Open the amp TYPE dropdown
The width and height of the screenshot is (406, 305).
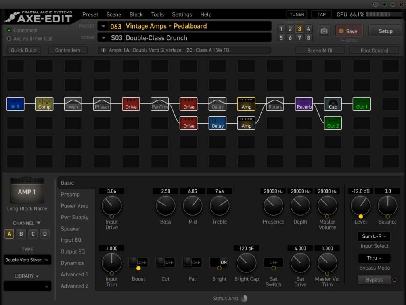pos(27,260)
